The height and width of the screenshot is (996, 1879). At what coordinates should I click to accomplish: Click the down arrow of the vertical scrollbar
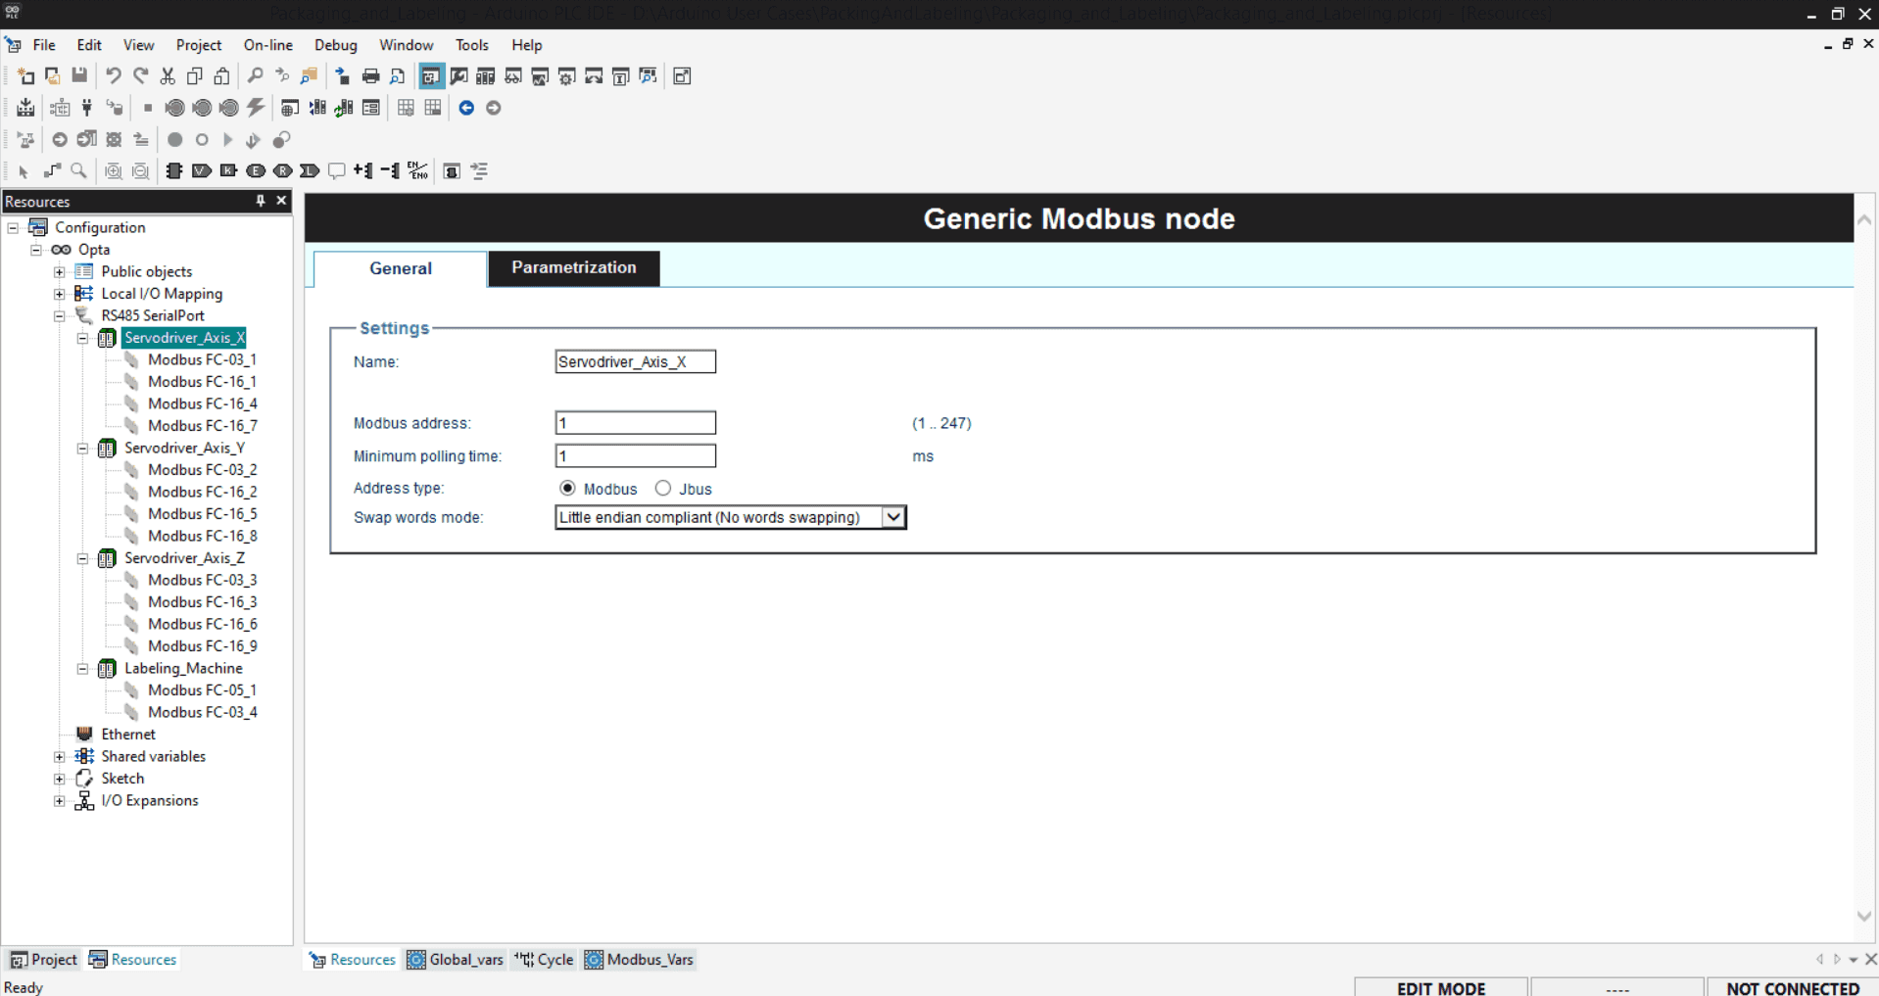point(1864,916)
